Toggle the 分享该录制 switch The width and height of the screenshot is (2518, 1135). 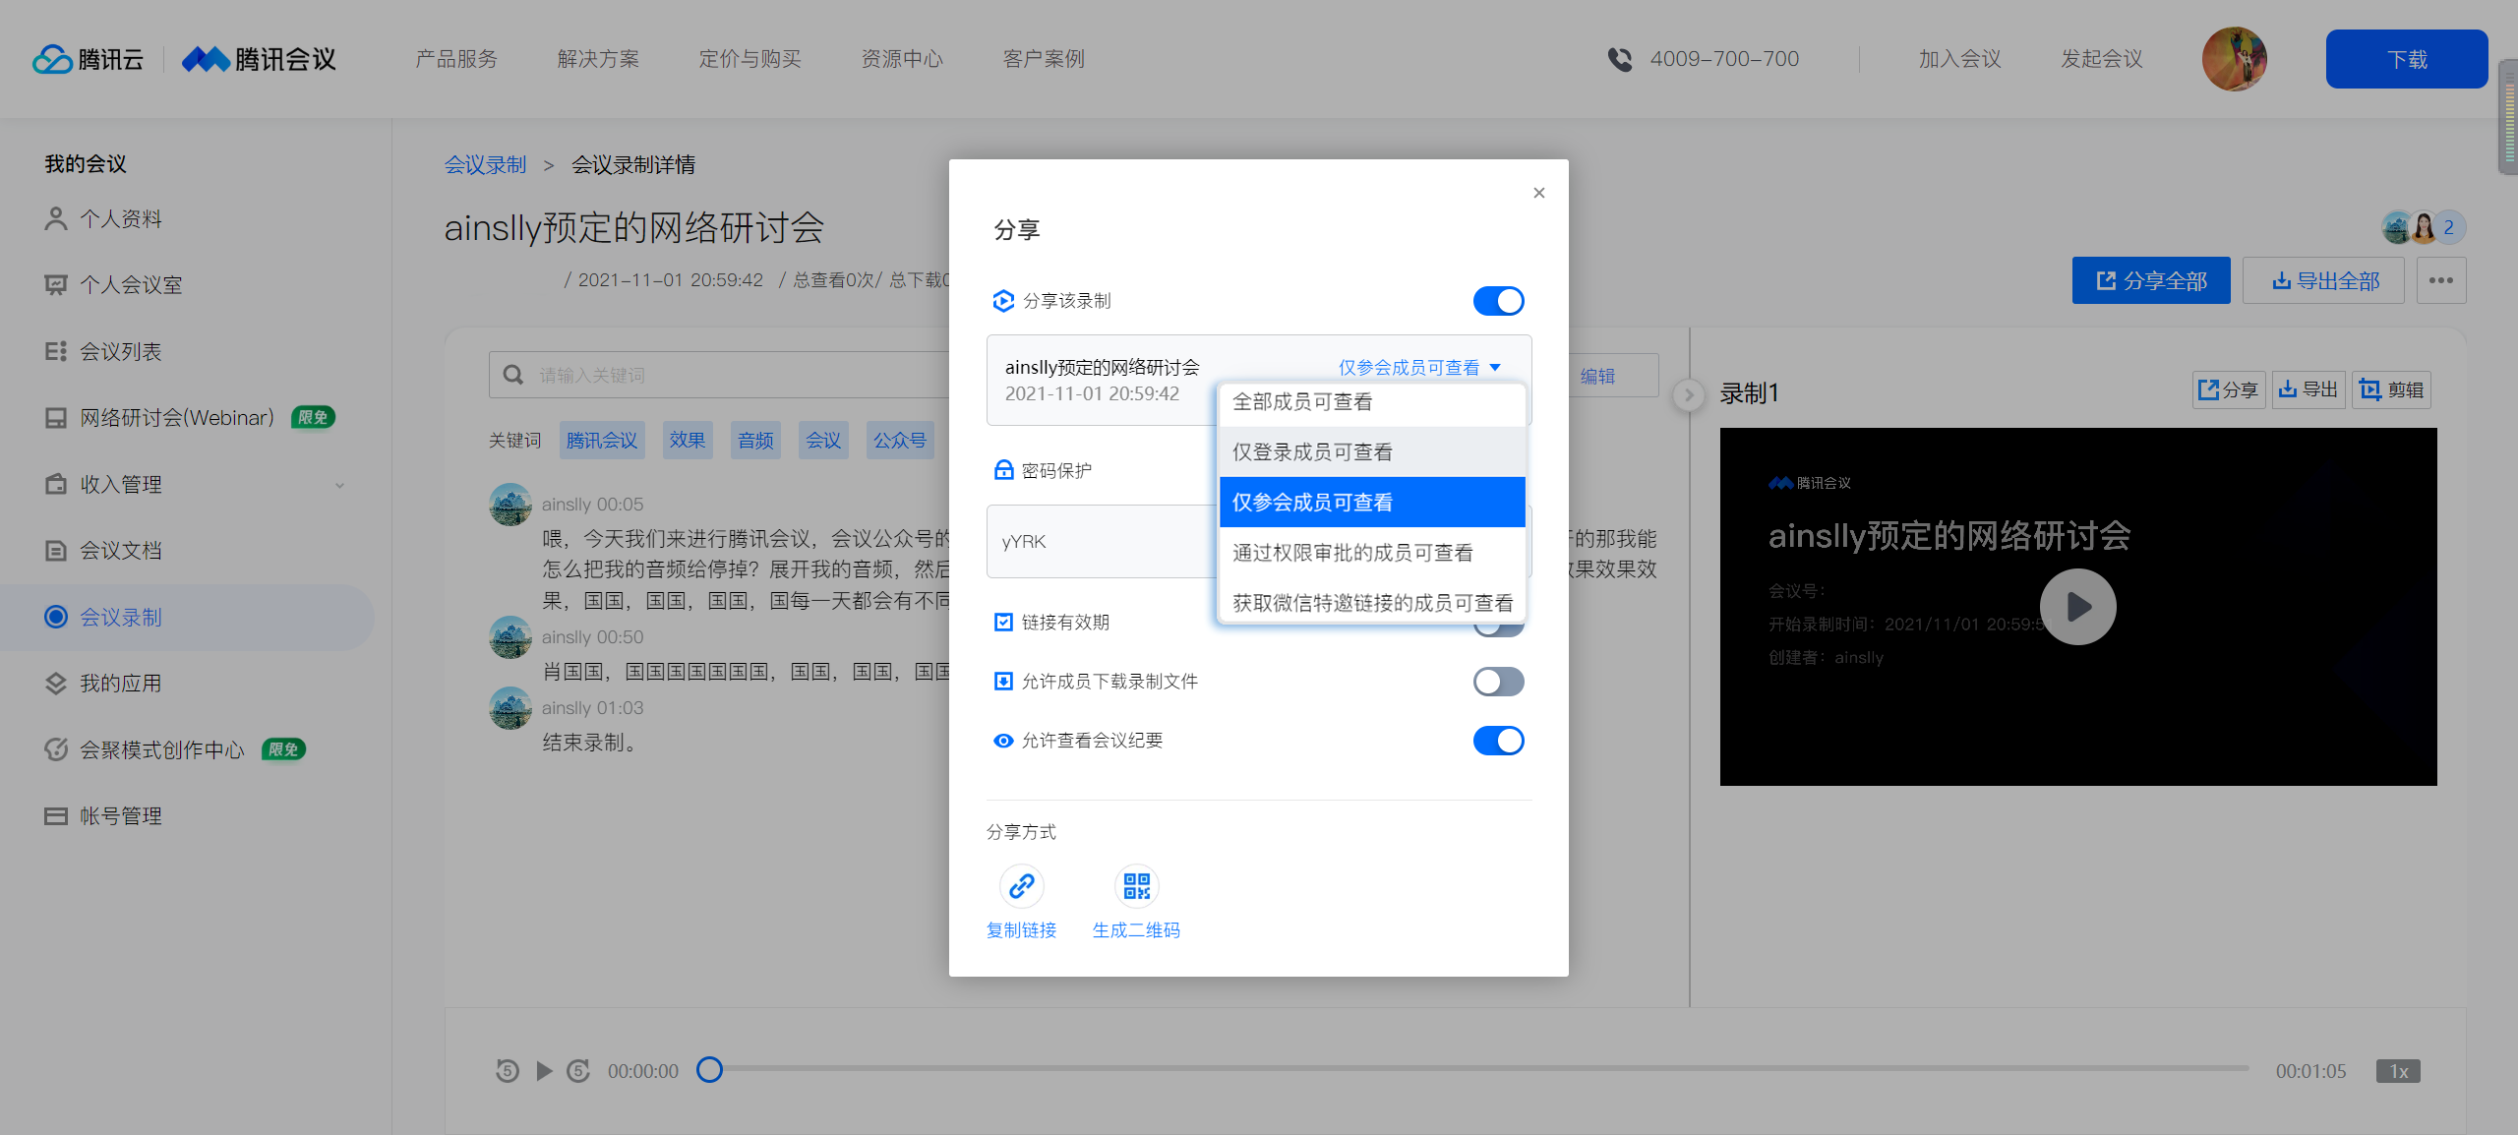pyautogui.click(x=1498, y=301)
